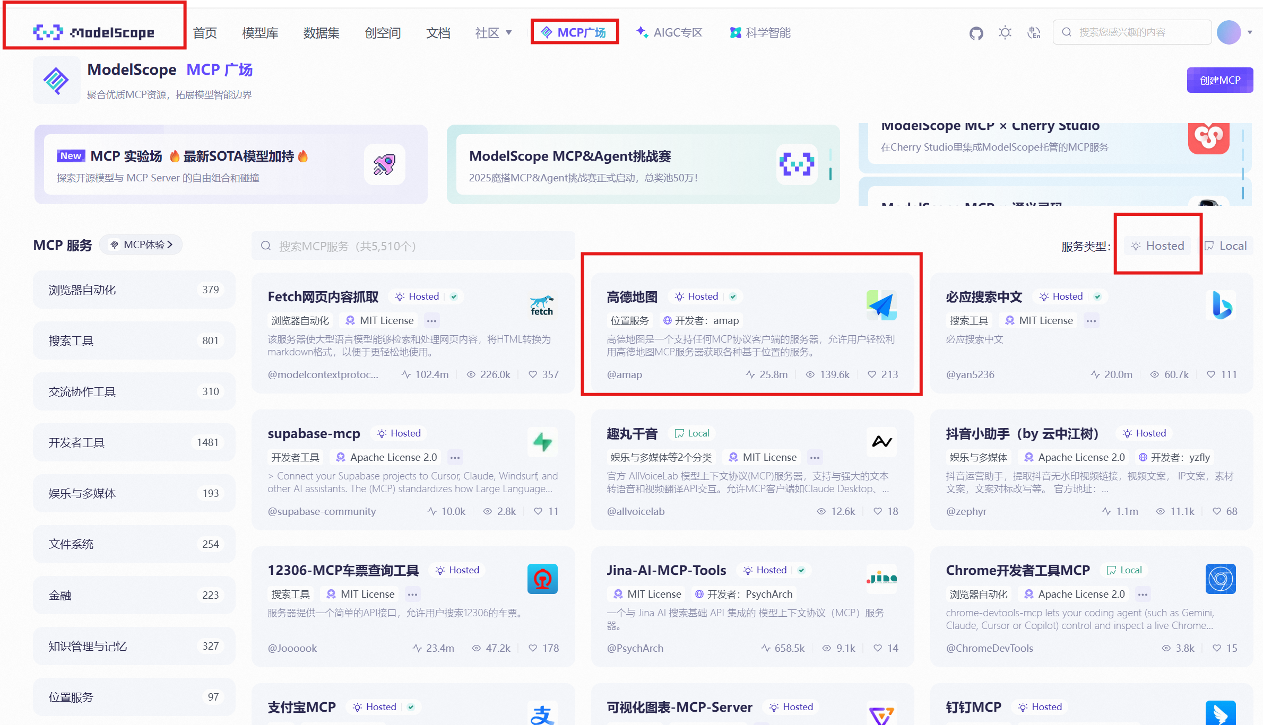Toggle language with the 中/En icon
1263x725 pixels.
click(1034, 32)
